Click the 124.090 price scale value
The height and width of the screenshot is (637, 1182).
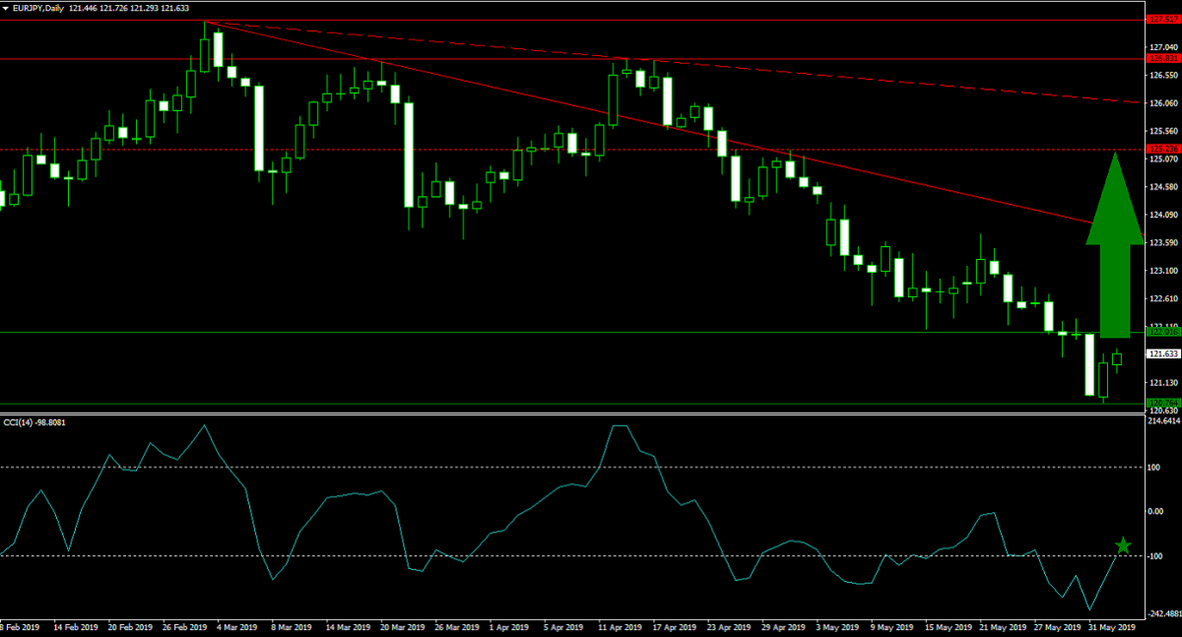[1163, 215]
